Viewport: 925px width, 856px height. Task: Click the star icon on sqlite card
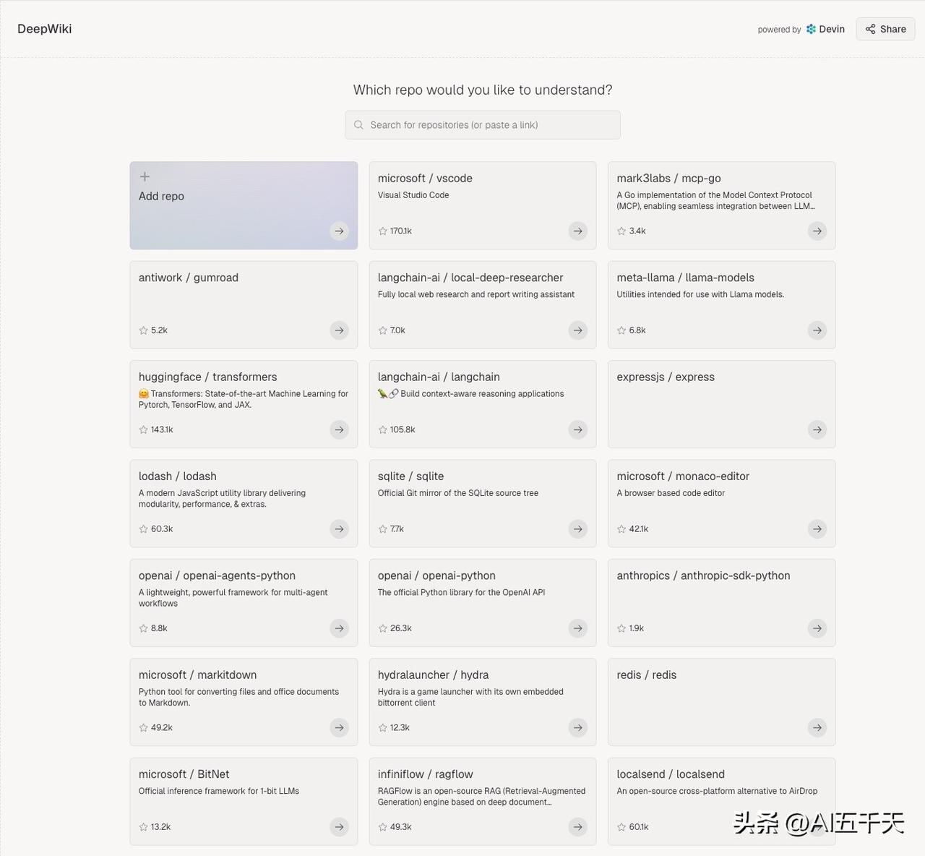pos(382,529)
